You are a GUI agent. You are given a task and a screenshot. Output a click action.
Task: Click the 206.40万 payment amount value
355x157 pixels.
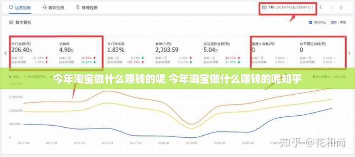(x=22, y=50)
